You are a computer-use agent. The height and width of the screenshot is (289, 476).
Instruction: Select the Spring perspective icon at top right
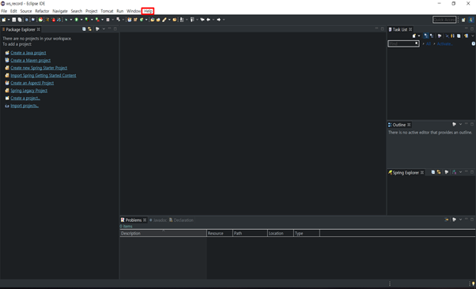[470, 20]
